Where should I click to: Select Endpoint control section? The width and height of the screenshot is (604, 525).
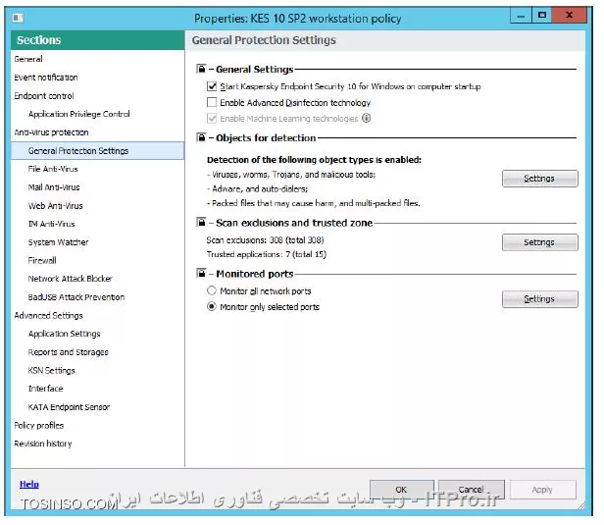(x=44, y=95)
